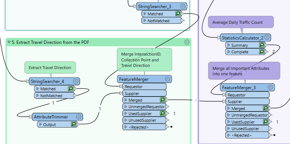Open bookmark 5 properties gear icon
The image size is (290, 144).
pyautogui.click(x=187, y=42)
